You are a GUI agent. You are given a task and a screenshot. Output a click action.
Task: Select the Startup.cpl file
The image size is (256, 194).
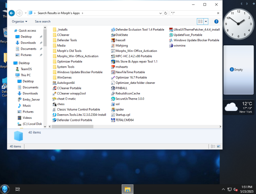[x=121, y=115]
